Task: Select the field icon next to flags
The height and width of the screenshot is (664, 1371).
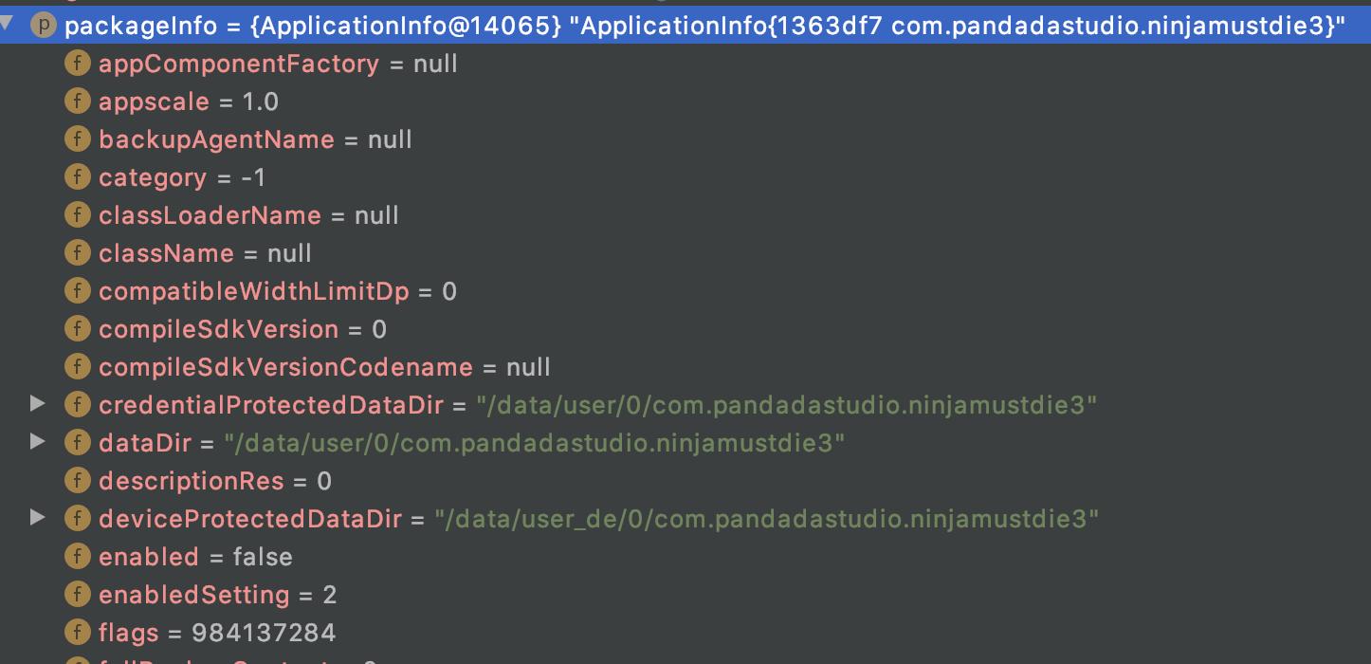Action: point(78,632)
